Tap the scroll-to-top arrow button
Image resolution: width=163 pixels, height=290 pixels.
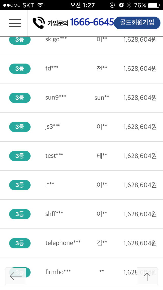[x=147, y=276]
